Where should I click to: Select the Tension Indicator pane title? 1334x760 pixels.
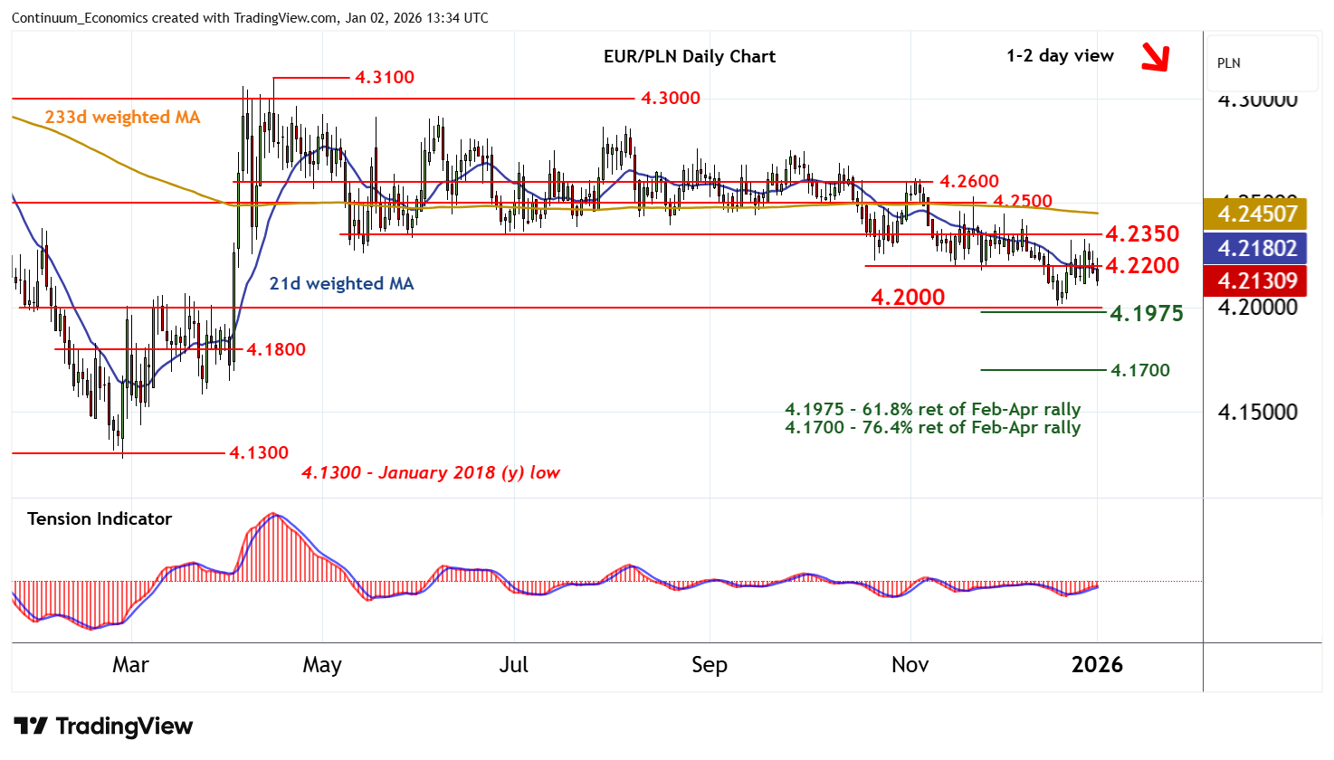(100, 518)
